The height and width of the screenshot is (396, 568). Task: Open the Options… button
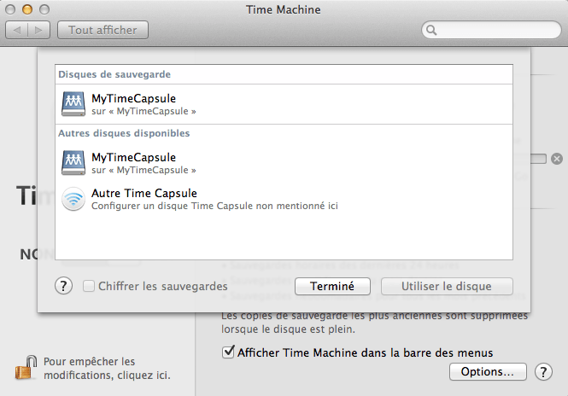488,372
